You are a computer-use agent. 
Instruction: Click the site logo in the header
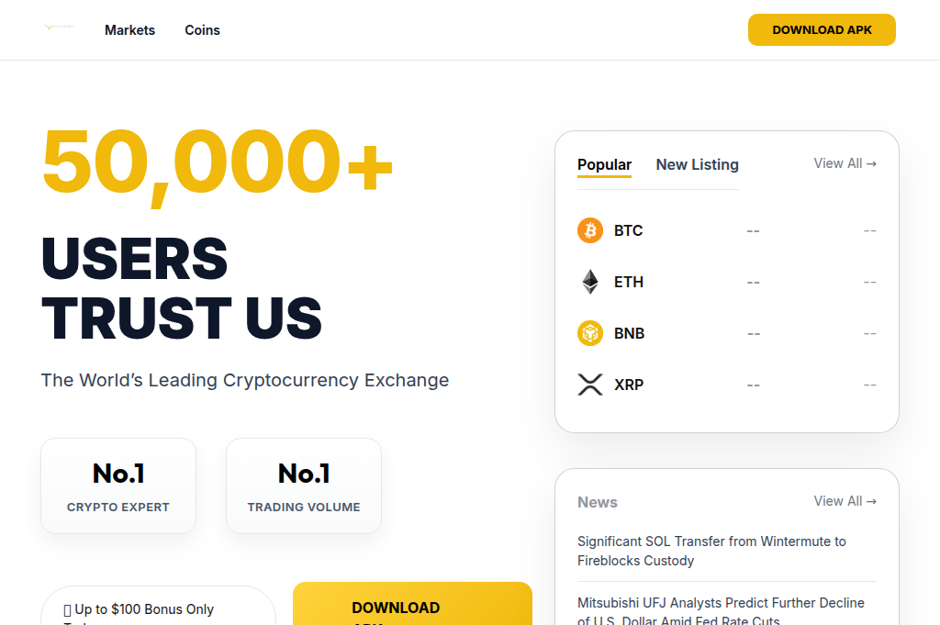[59, 28]
